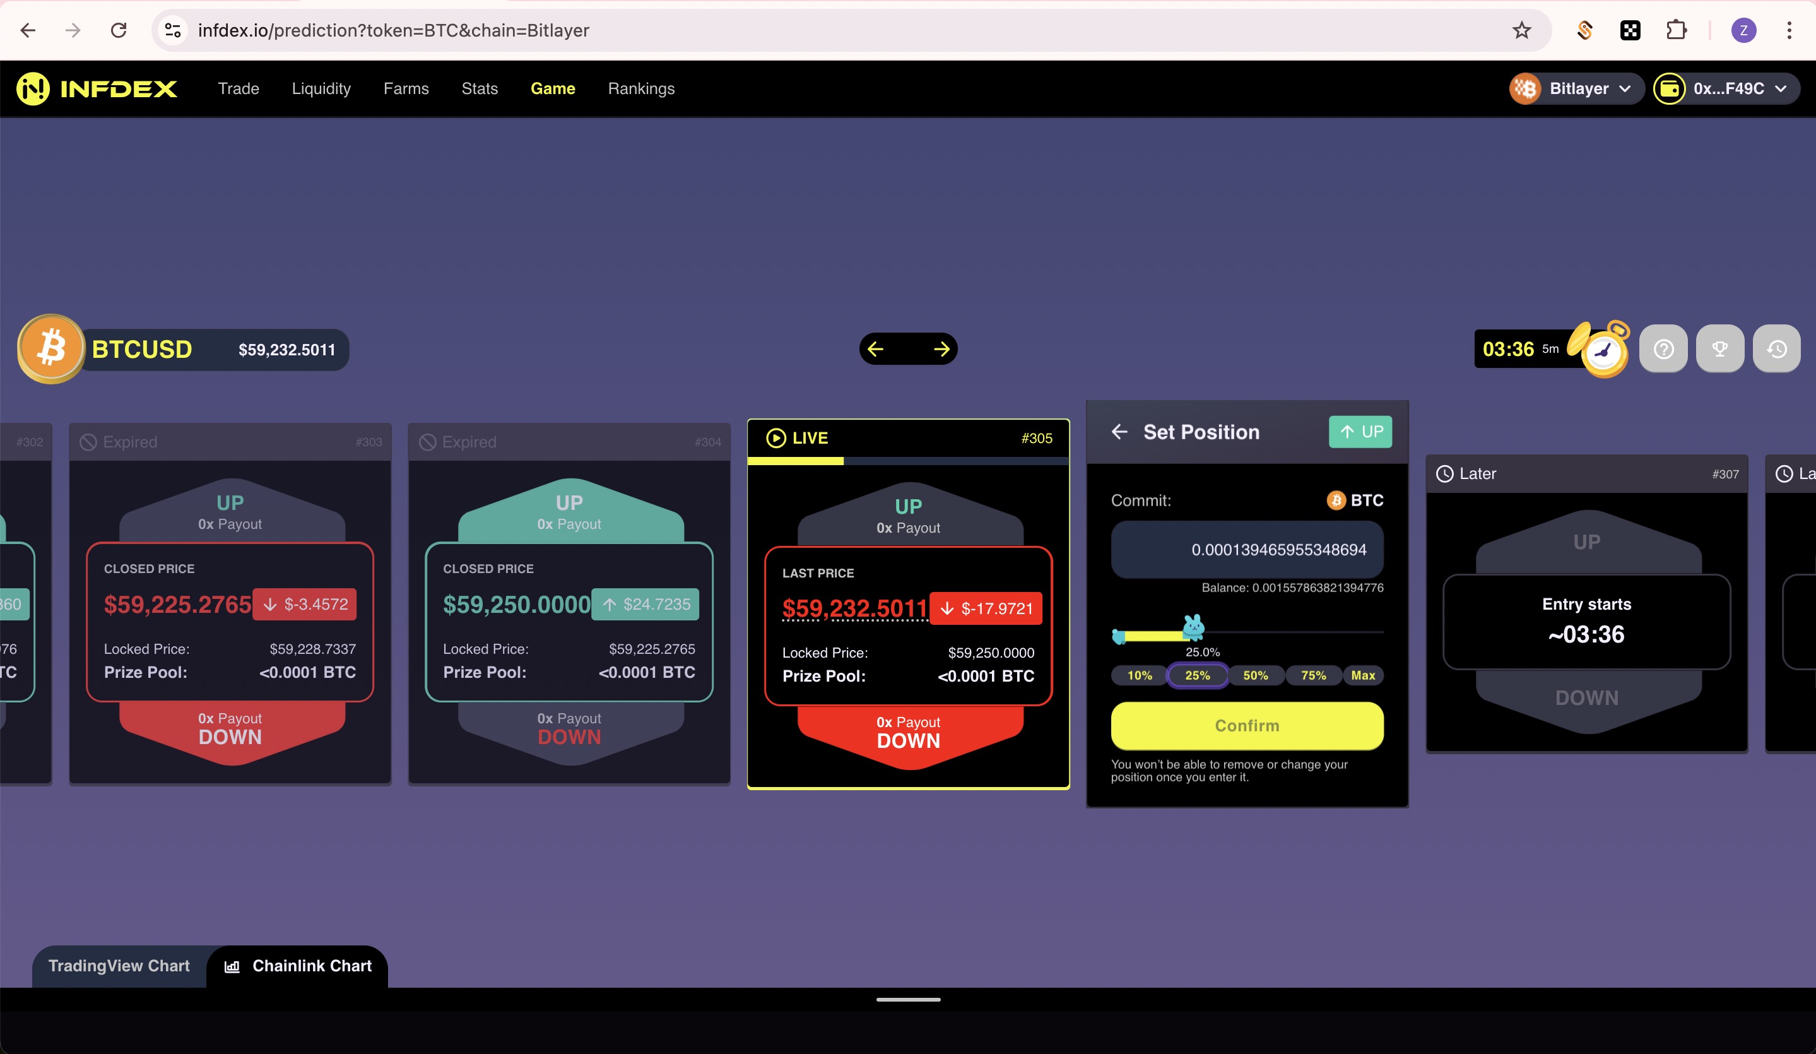This screenshot has width=1816, height=1054.
Task: Click the chart icon on Chainlink Chart
Action: coord(232,967)
